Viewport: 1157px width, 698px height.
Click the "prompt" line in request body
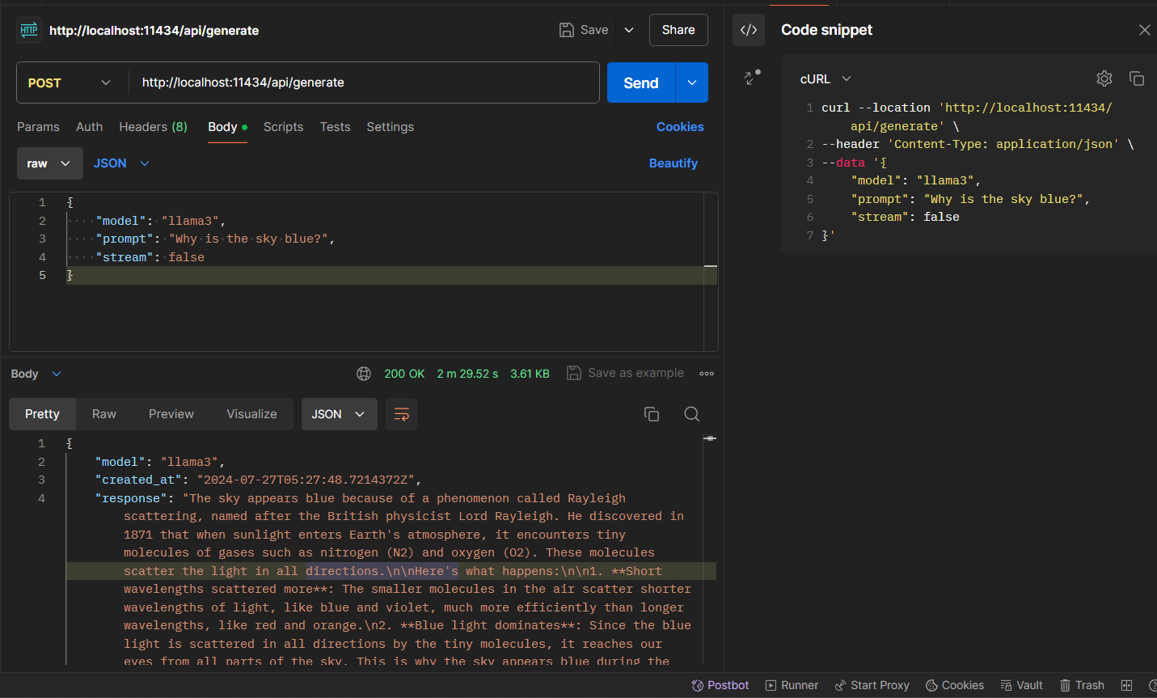tap(214, 239)
